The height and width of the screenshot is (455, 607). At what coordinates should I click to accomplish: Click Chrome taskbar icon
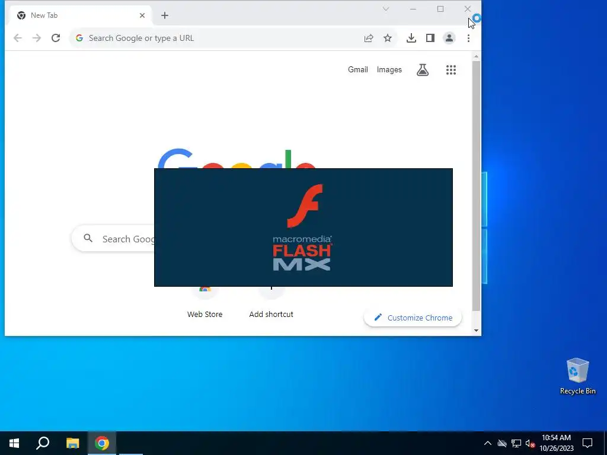tap(102, 443)
